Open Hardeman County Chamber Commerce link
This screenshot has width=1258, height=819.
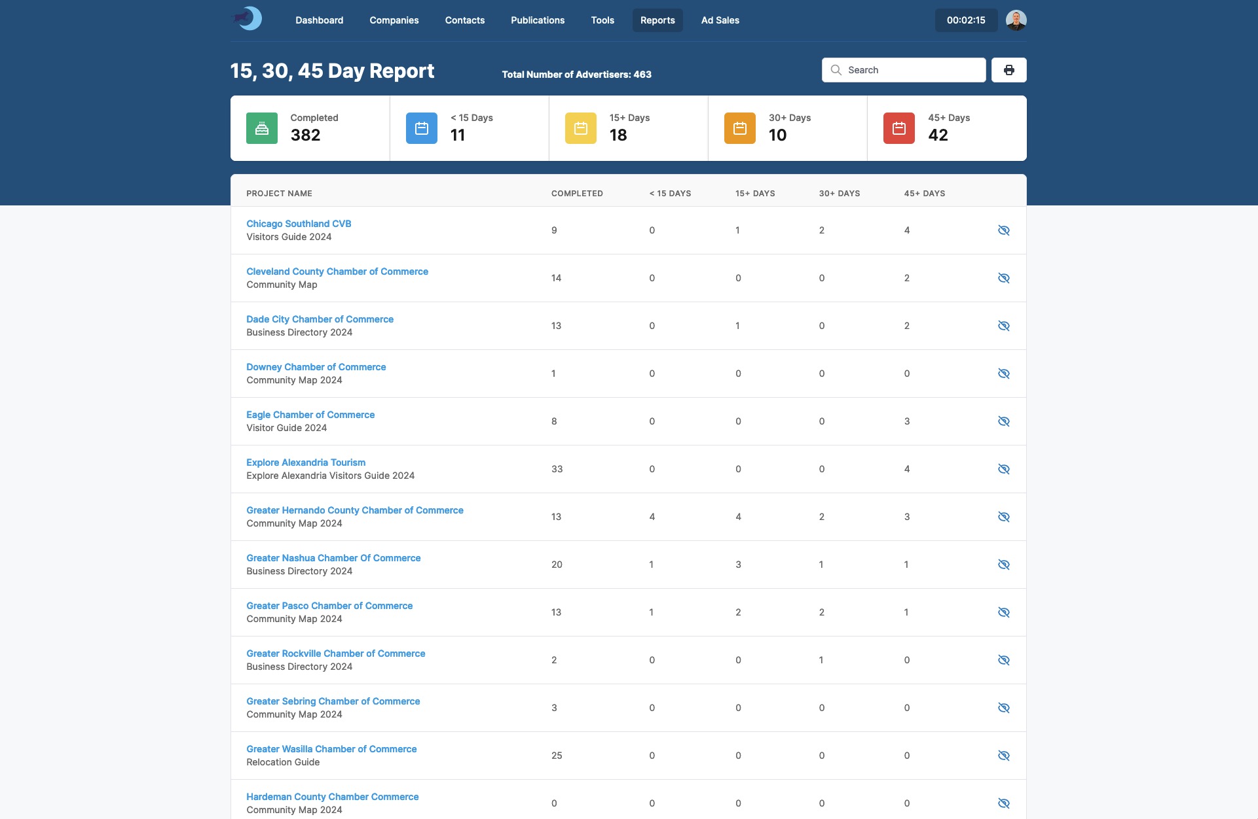(333, 797)
